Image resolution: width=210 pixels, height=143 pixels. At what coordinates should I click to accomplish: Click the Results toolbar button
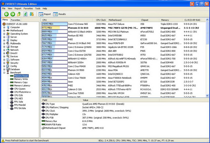(x=60, y=14)
